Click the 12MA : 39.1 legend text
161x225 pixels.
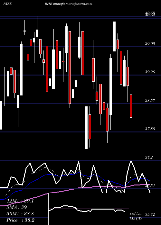(x=20, y=201)
